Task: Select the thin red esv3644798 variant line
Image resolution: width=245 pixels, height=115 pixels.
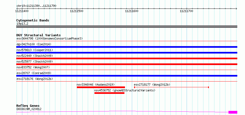Action: [127, 41]
